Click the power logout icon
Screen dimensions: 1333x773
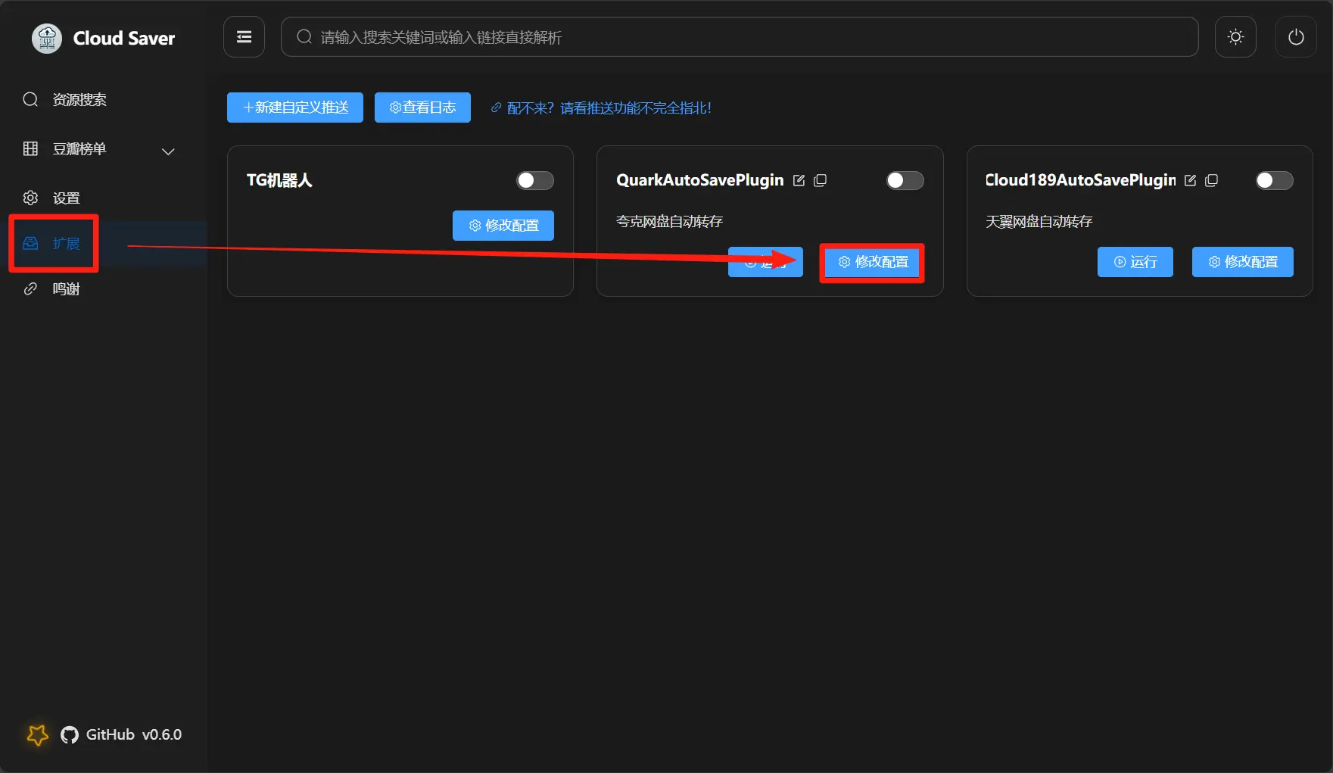click(1296, 37)
